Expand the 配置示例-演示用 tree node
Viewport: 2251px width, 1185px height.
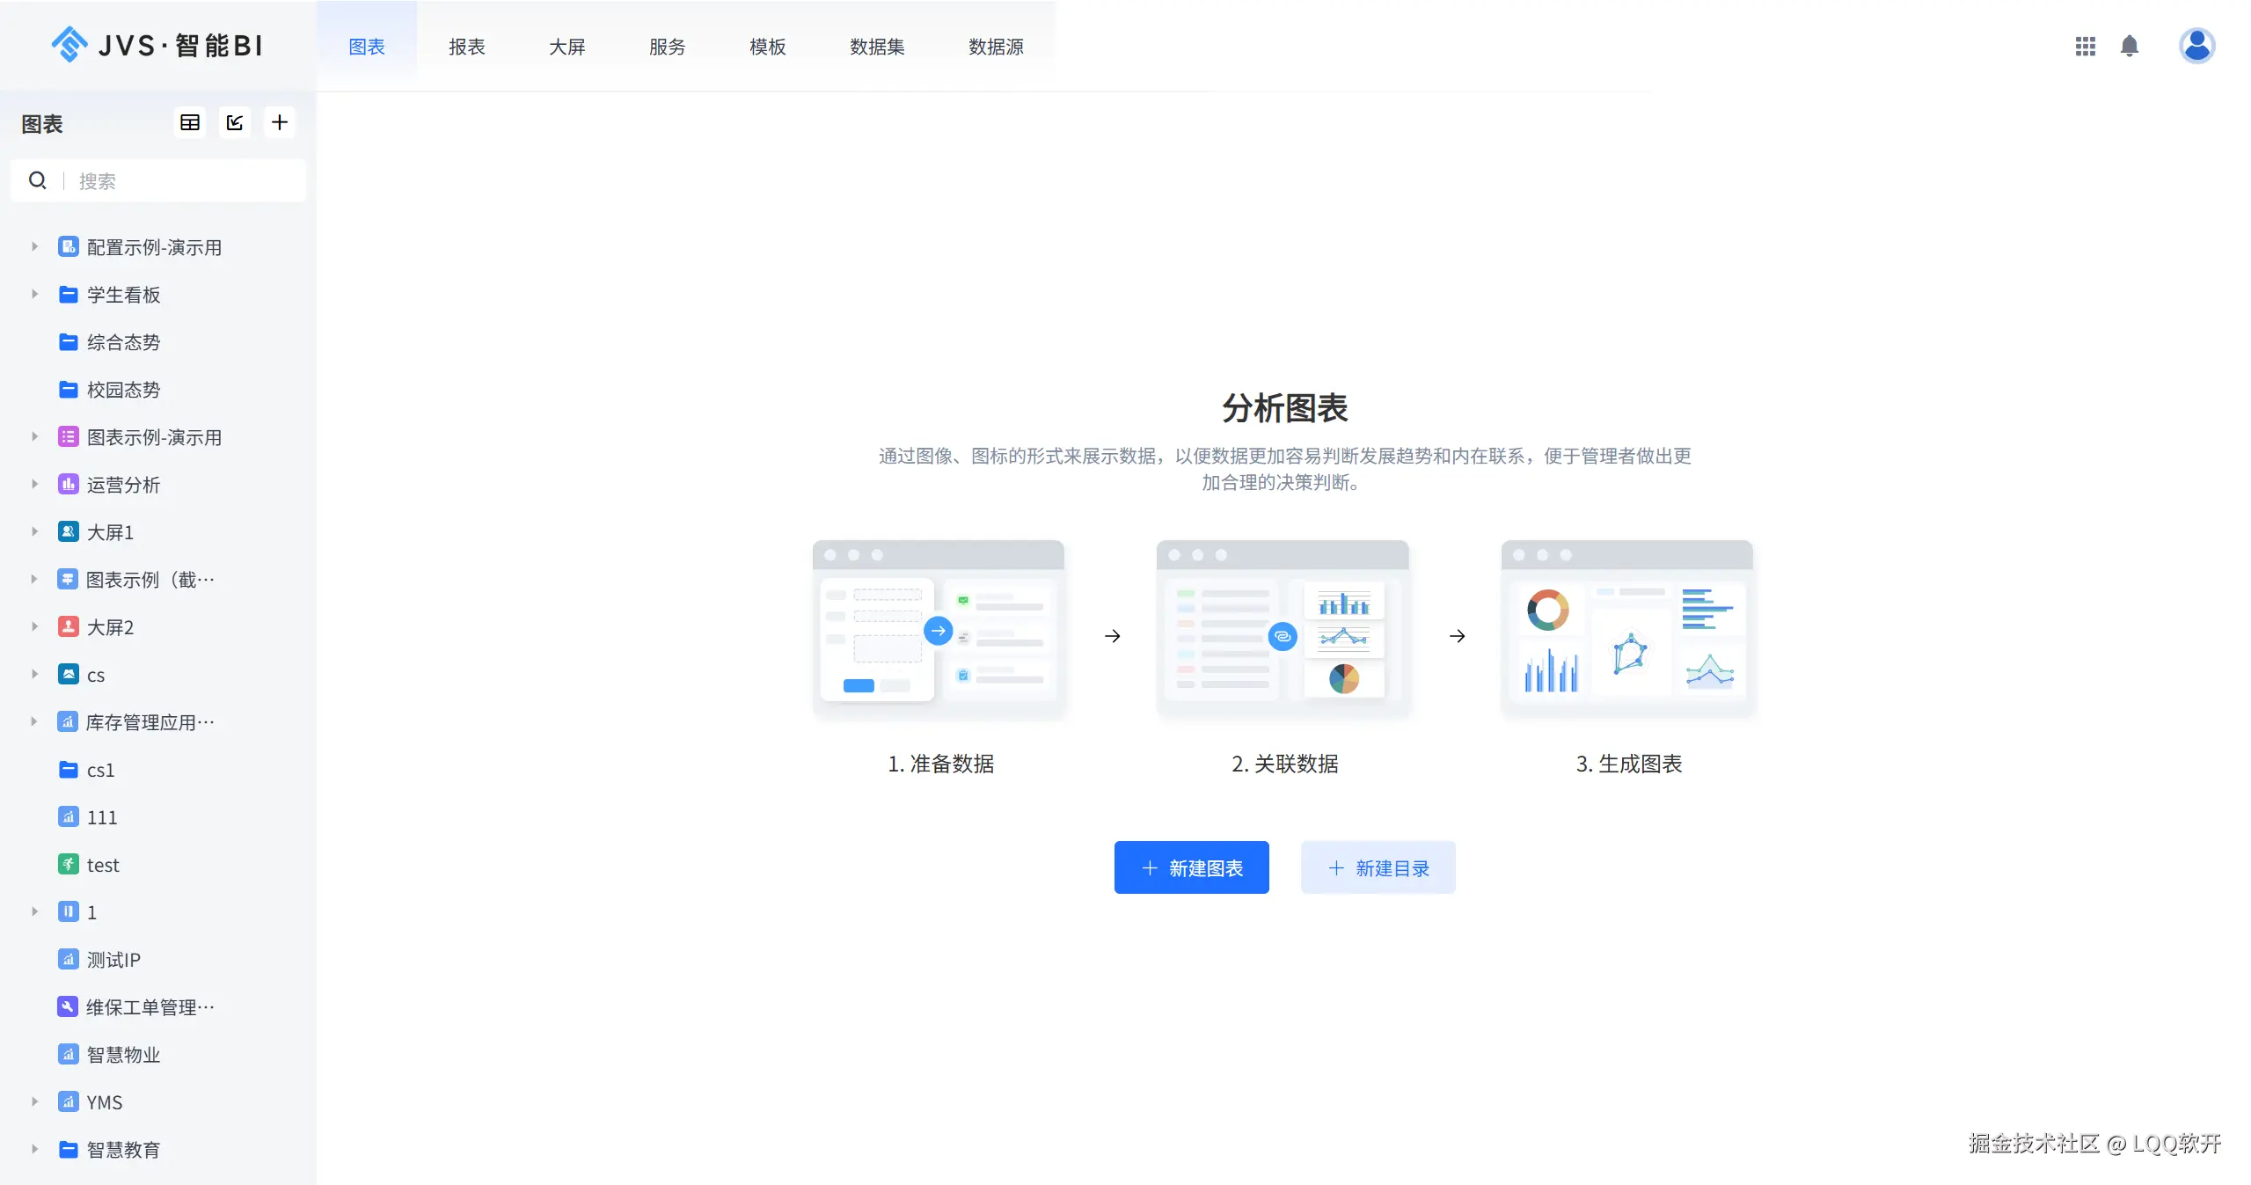[34, 246]
